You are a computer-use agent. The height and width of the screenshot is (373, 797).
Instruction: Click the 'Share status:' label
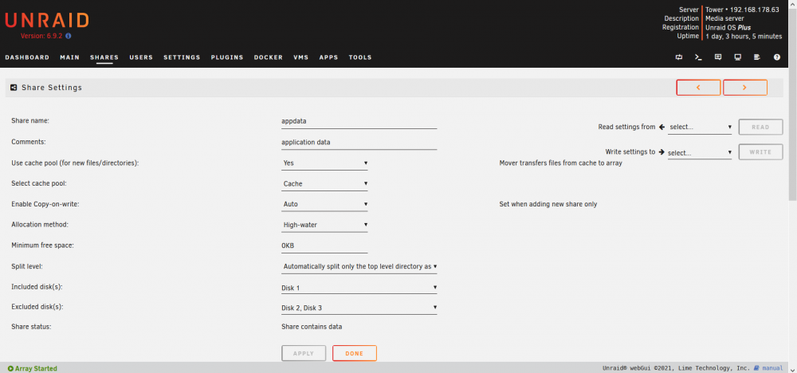(32, 327)
